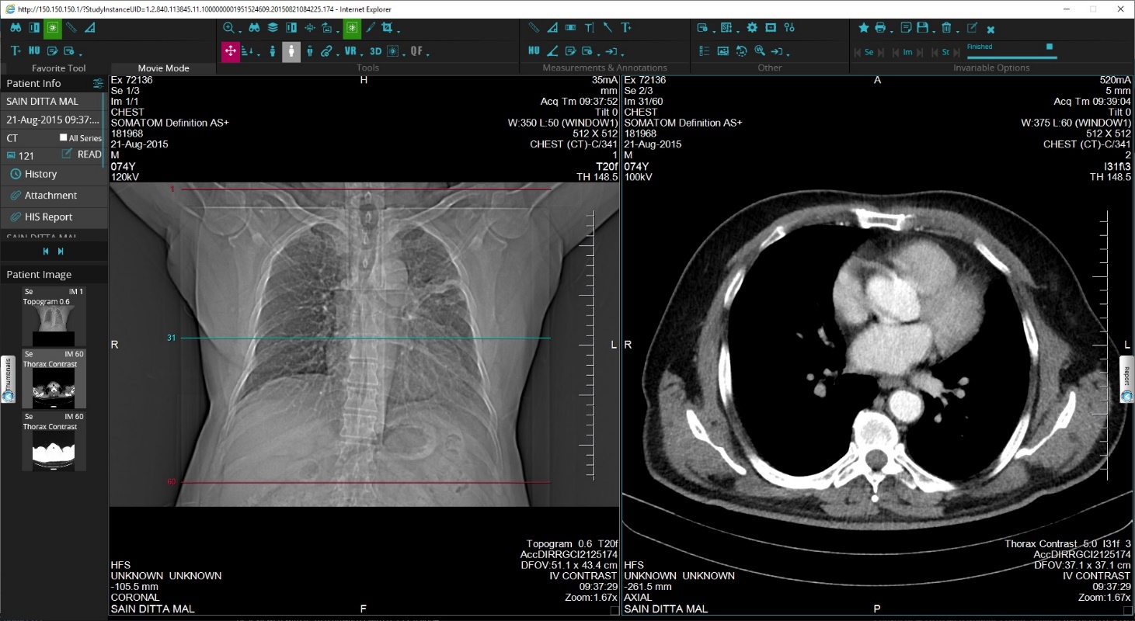Click the binoculars icon in Favorite Tool group
Image resolution: width=1135 pixels, height=621 pixels.
[x=16, y=27]
